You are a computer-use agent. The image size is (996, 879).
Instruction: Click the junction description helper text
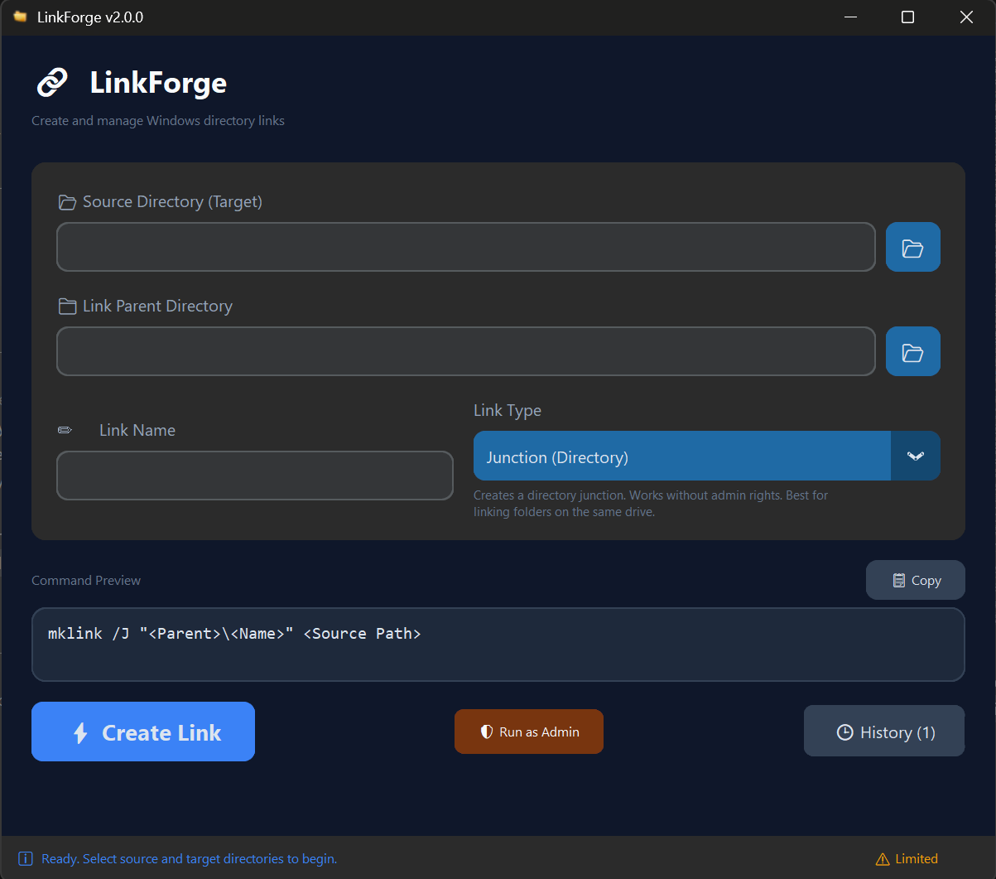tap(651, 504)
